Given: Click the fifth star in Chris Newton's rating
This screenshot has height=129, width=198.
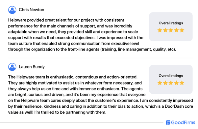Looking at the screenshot, I should pyautogui.click(x=182, y=30).
